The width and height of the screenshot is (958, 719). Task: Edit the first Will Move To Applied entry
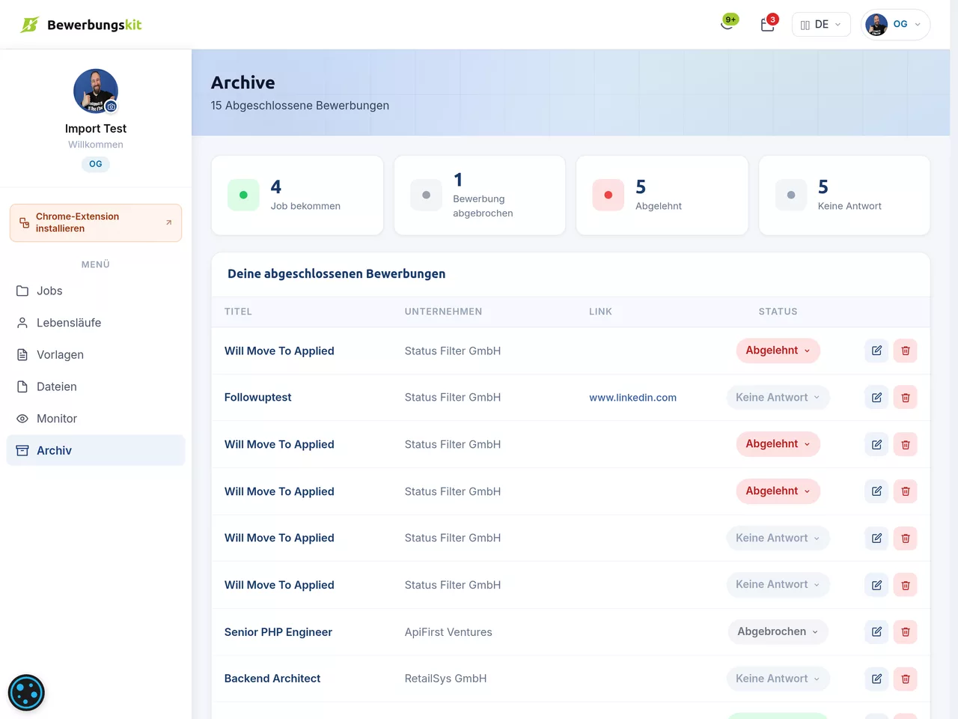pos(876,351)
